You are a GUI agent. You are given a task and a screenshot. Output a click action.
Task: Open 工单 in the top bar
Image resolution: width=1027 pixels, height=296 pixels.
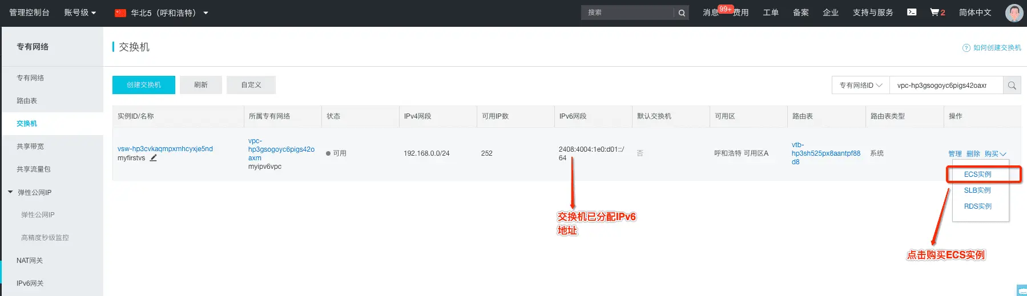[771, 13]
